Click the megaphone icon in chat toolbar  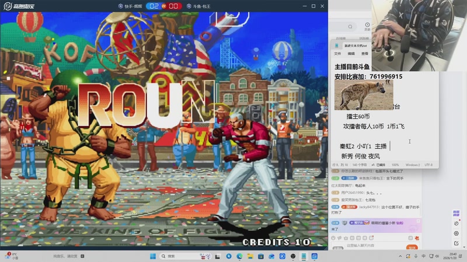pyautogui.click(x=339, y=238)
